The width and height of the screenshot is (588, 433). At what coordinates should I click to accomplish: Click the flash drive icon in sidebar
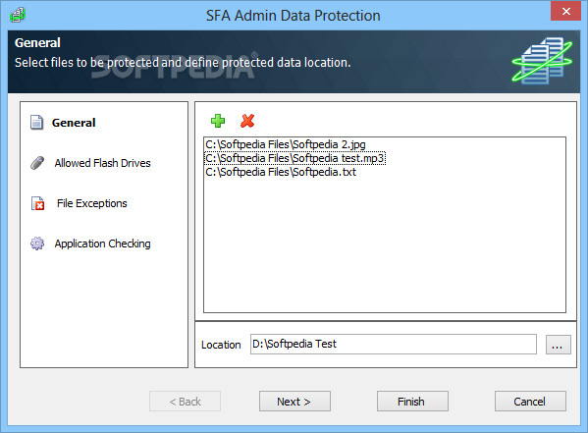tap(37, 163)
